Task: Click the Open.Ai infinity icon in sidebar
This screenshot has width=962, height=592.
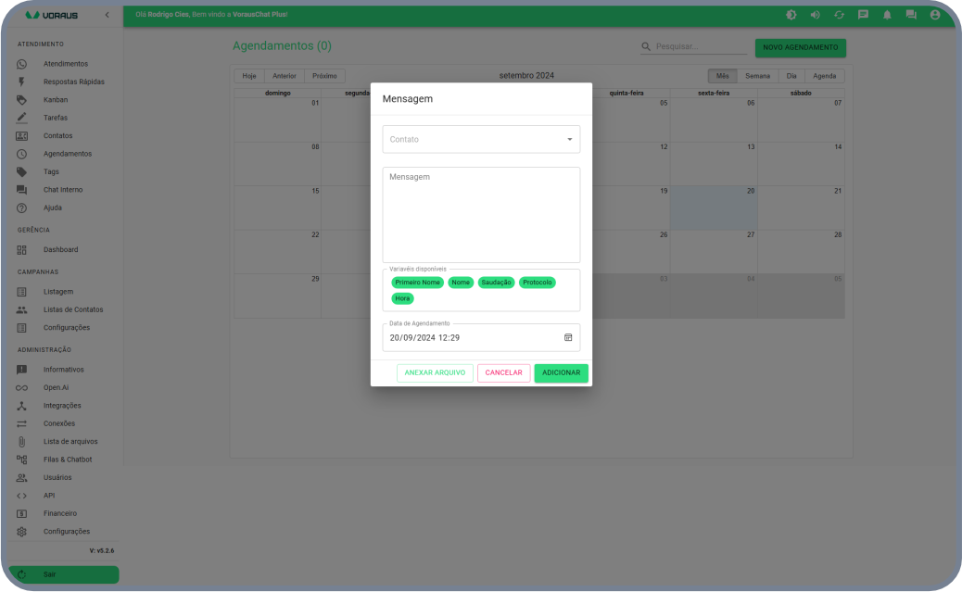Action: [x=22, y=387]
